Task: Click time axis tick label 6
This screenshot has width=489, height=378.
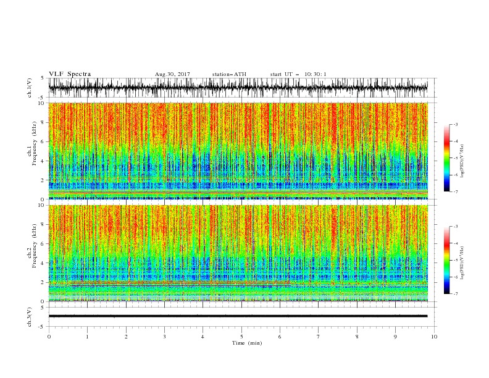Action: click(280, 337)
